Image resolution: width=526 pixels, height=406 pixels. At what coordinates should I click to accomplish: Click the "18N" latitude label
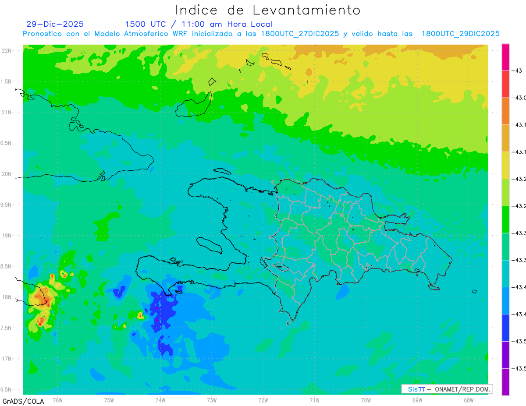coord(7,297)
